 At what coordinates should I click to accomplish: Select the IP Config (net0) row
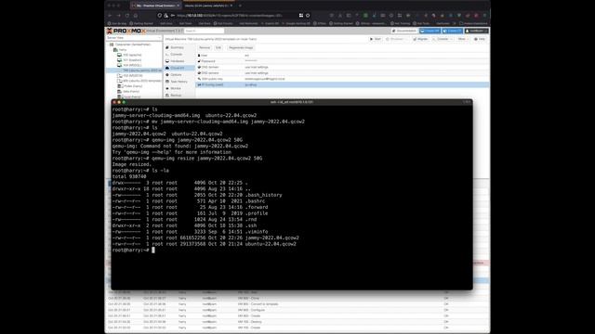[342, 84]
